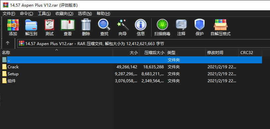
Task: Sort by the 修改时间 column header
Action: coord(222,53)
